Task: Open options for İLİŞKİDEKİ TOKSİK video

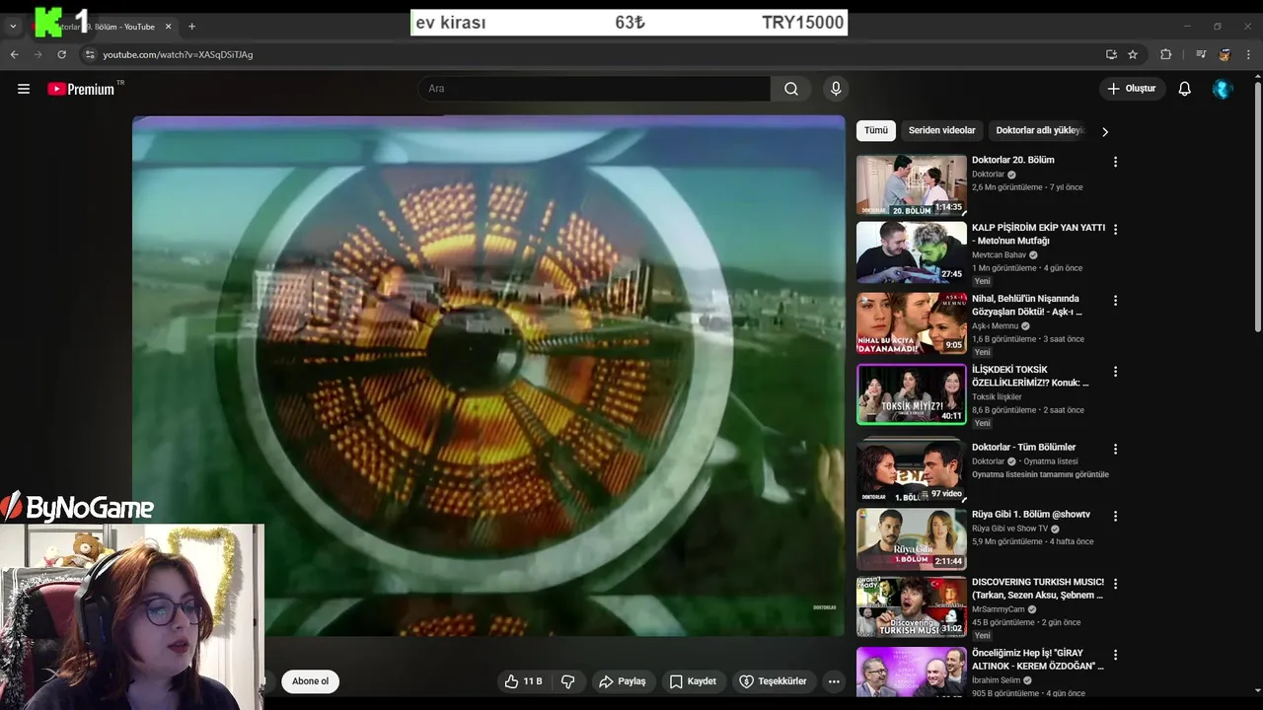Action: point(1115,371)
